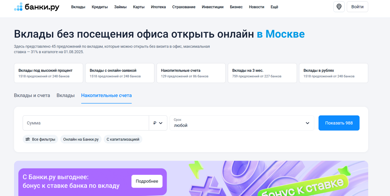Viewport: 390px width, 196px height.
Task: Toggle 'С капитализацией' filter chip
Action: click(x=123, y=139)
